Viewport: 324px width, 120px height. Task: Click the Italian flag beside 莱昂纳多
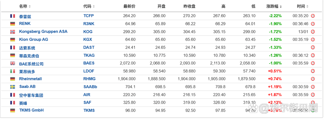[x=13, y=71]
